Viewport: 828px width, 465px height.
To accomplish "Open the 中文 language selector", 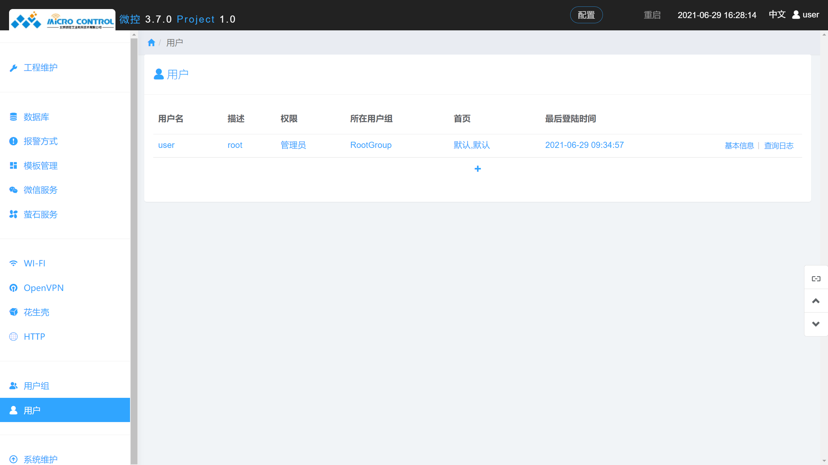I will point(777,15).
